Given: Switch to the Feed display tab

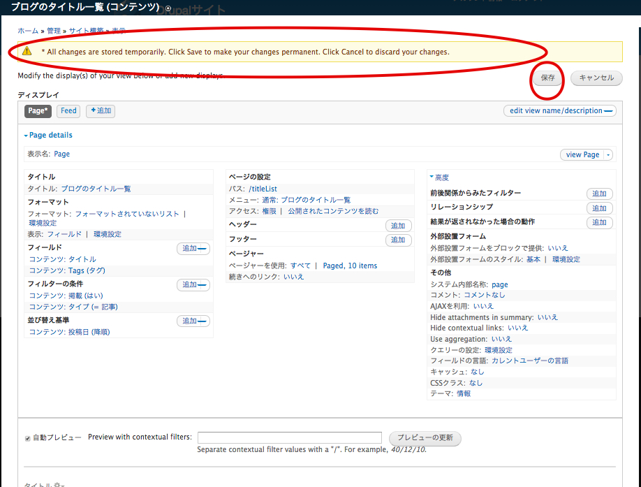Looking at the screenshot, I should point(68,110).
